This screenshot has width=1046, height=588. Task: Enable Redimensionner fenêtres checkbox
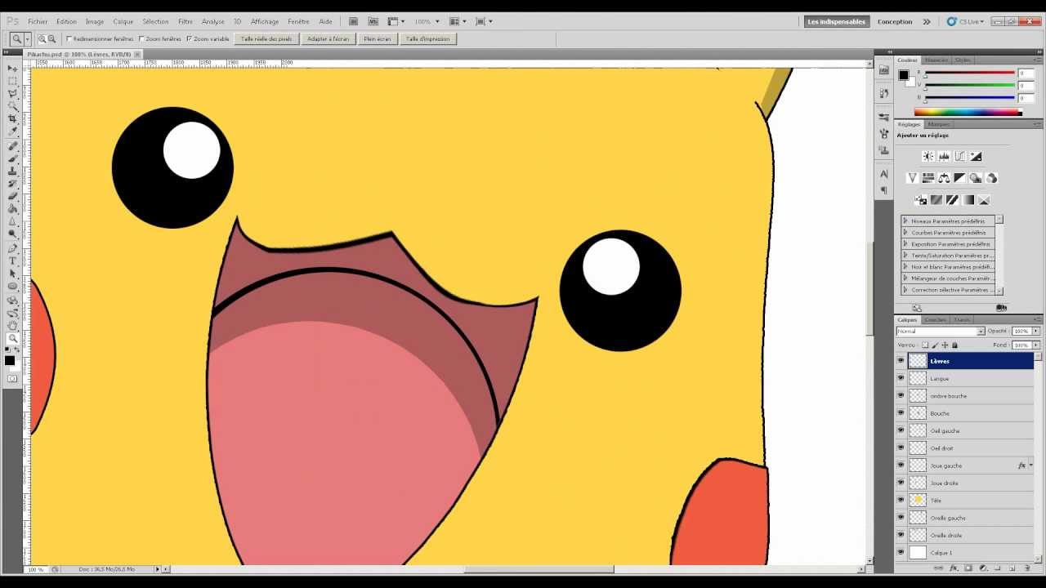(69, 38)
